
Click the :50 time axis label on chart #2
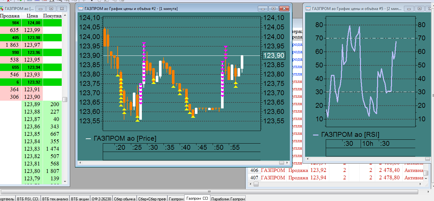pyautogui.click(x=218, y=147)
